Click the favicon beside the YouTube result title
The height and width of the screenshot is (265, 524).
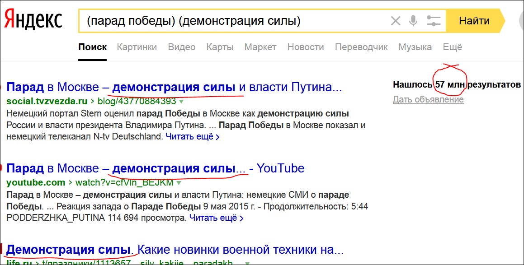click(1, 168)
